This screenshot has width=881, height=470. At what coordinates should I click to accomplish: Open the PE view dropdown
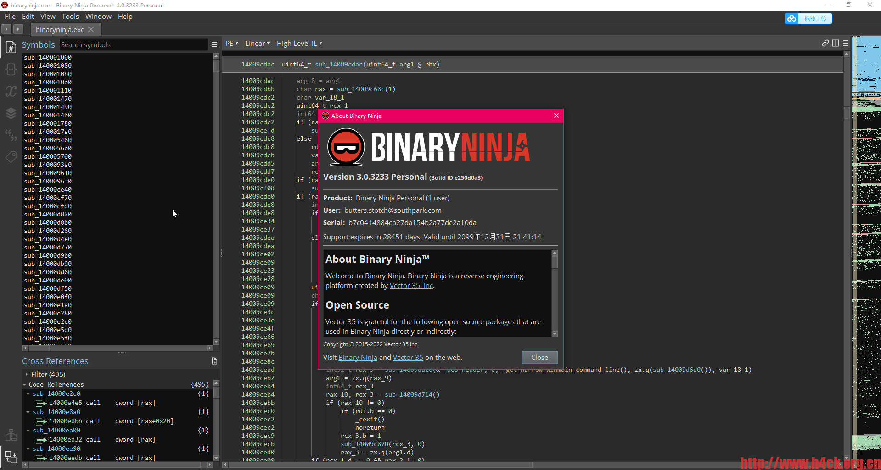coord(232,44)
